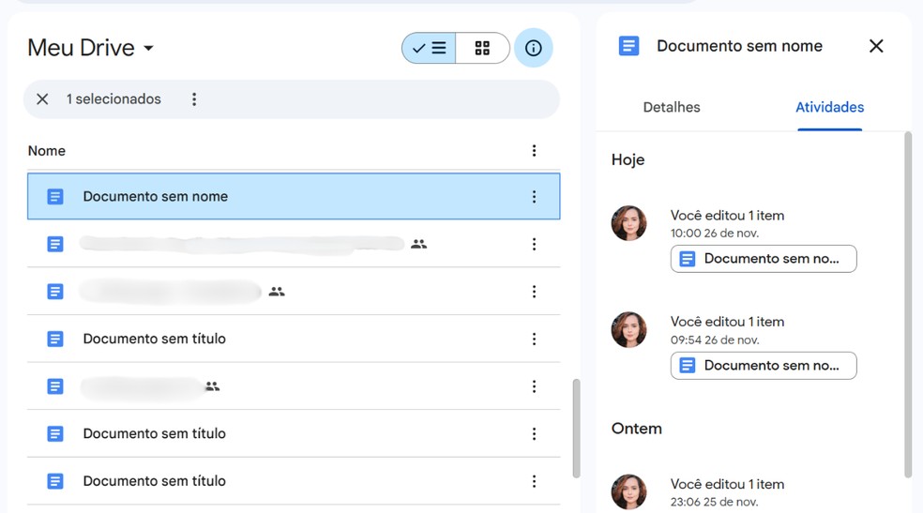This screenshot has height=513, width=923.
Task: Click the Docs icon of Documento sem nome row
Action: pos(55,197)
